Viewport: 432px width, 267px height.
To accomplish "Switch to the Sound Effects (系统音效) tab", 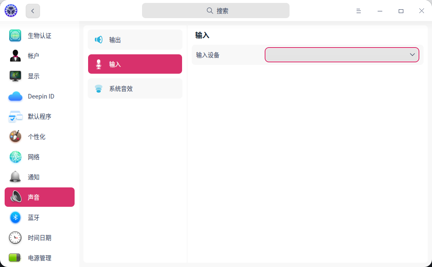I will pos(135,88).
